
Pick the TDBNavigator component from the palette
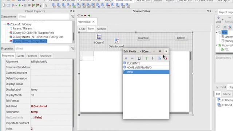54,6
